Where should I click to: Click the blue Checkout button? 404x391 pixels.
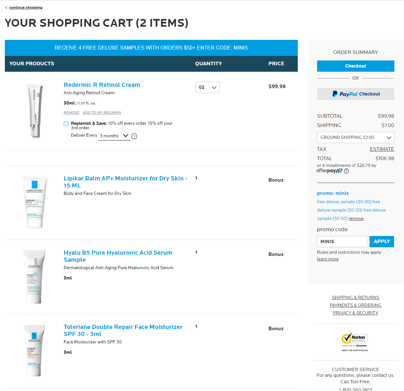[x=355, y=66]
